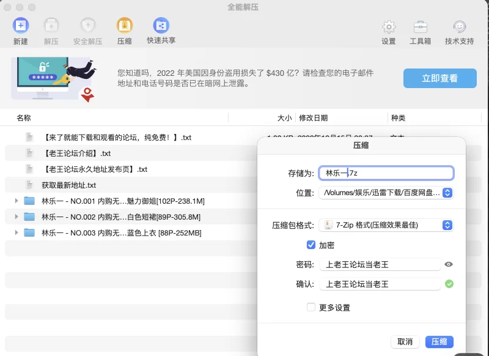The height and width of the screenshot is (356, 489).
Task: Sort by 修改日期 column header
Action: tap(313, 118)
